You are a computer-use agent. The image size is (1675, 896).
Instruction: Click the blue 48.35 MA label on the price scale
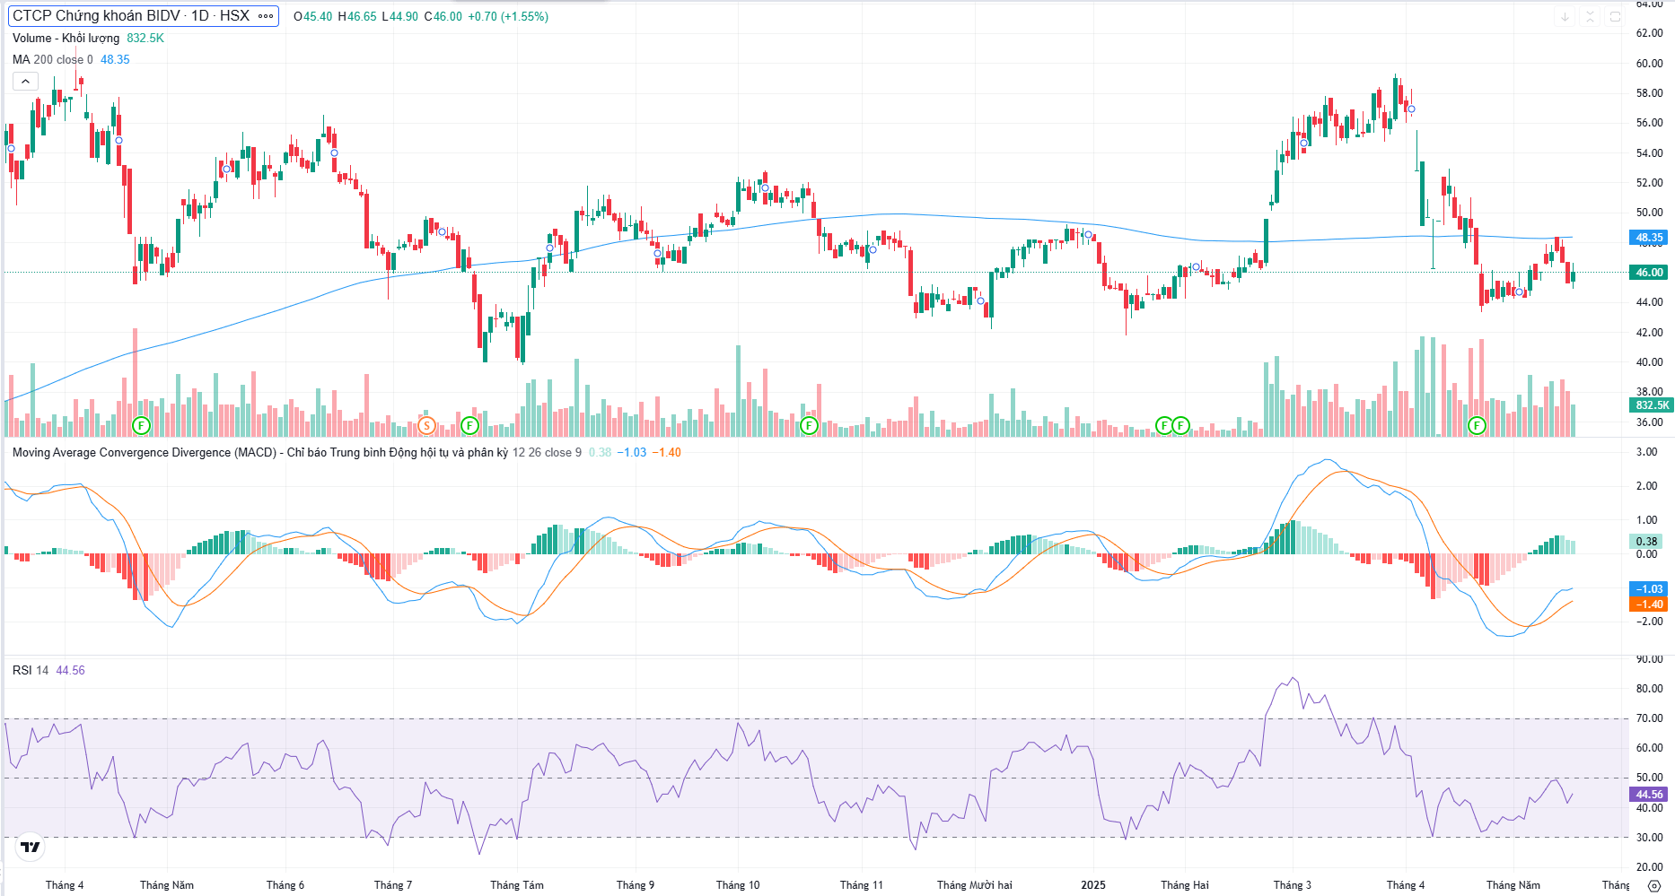point(1649,238)
